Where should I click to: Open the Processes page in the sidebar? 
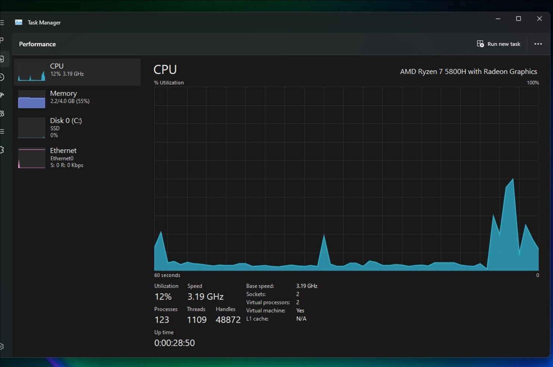pyautogui.click(x=2, y=40)
